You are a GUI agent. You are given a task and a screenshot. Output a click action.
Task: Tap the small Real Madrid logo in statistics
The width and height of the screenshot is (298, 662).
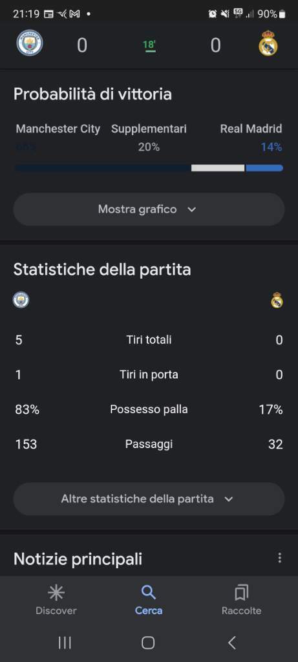277,300
